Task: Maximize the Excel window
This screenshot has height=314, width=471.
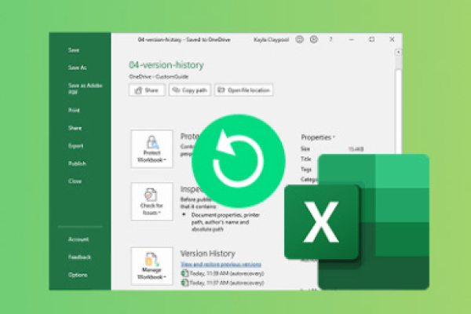Action: point(372,39)
